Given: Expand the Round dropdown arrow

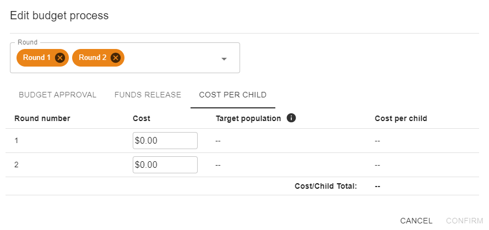Looking at the screenshot, I should click(x=224, y=59).
